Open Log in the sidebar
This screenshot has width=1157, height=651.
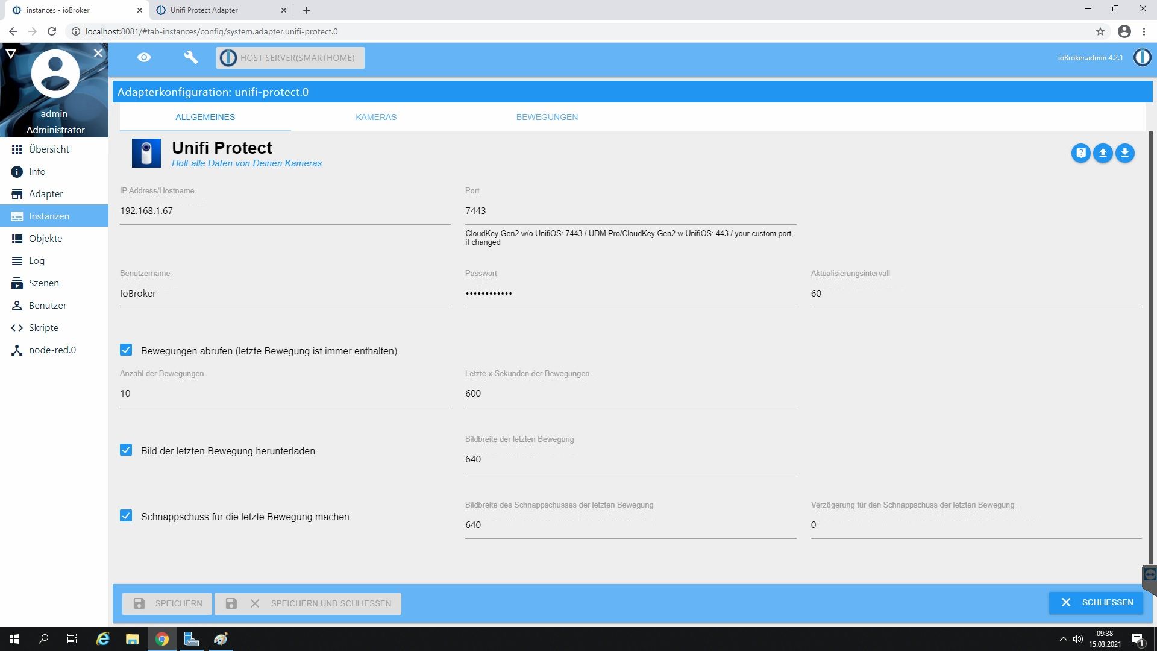(54, 261)
